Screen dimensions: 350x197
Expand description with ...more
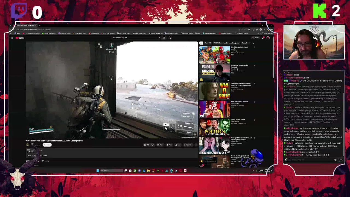pyautogui.click(x=45, y=155)
